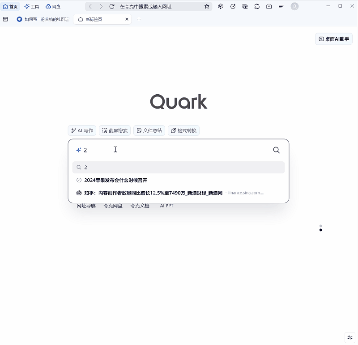This screenshot has width=358, height=345.
Task: Submit search with the magnifier icon
Action: click(x=276, y=150)
